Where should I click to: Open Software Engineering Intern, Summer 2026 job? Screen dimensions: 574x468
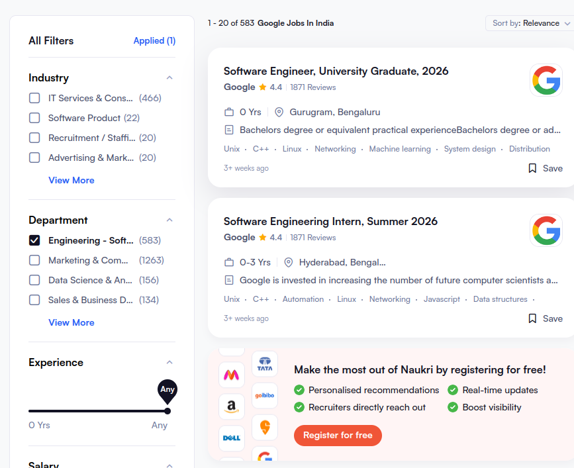[x=330, y=221]
